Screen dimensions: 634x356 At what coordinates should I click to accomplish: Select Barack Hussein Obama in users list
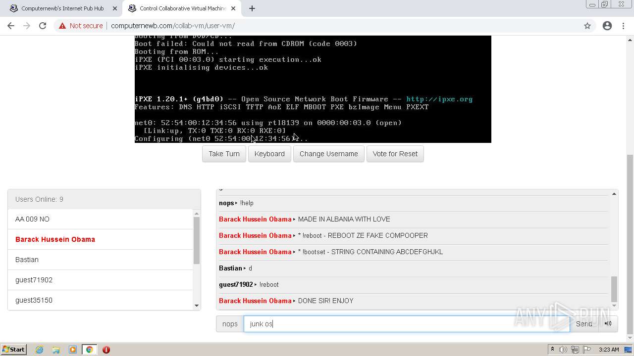pos(100,239)
